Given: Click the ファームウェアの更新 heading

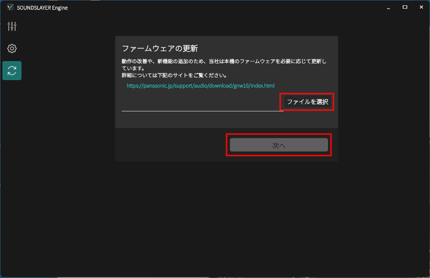Looking at the screenshot, I should click(x=160, y=48).
